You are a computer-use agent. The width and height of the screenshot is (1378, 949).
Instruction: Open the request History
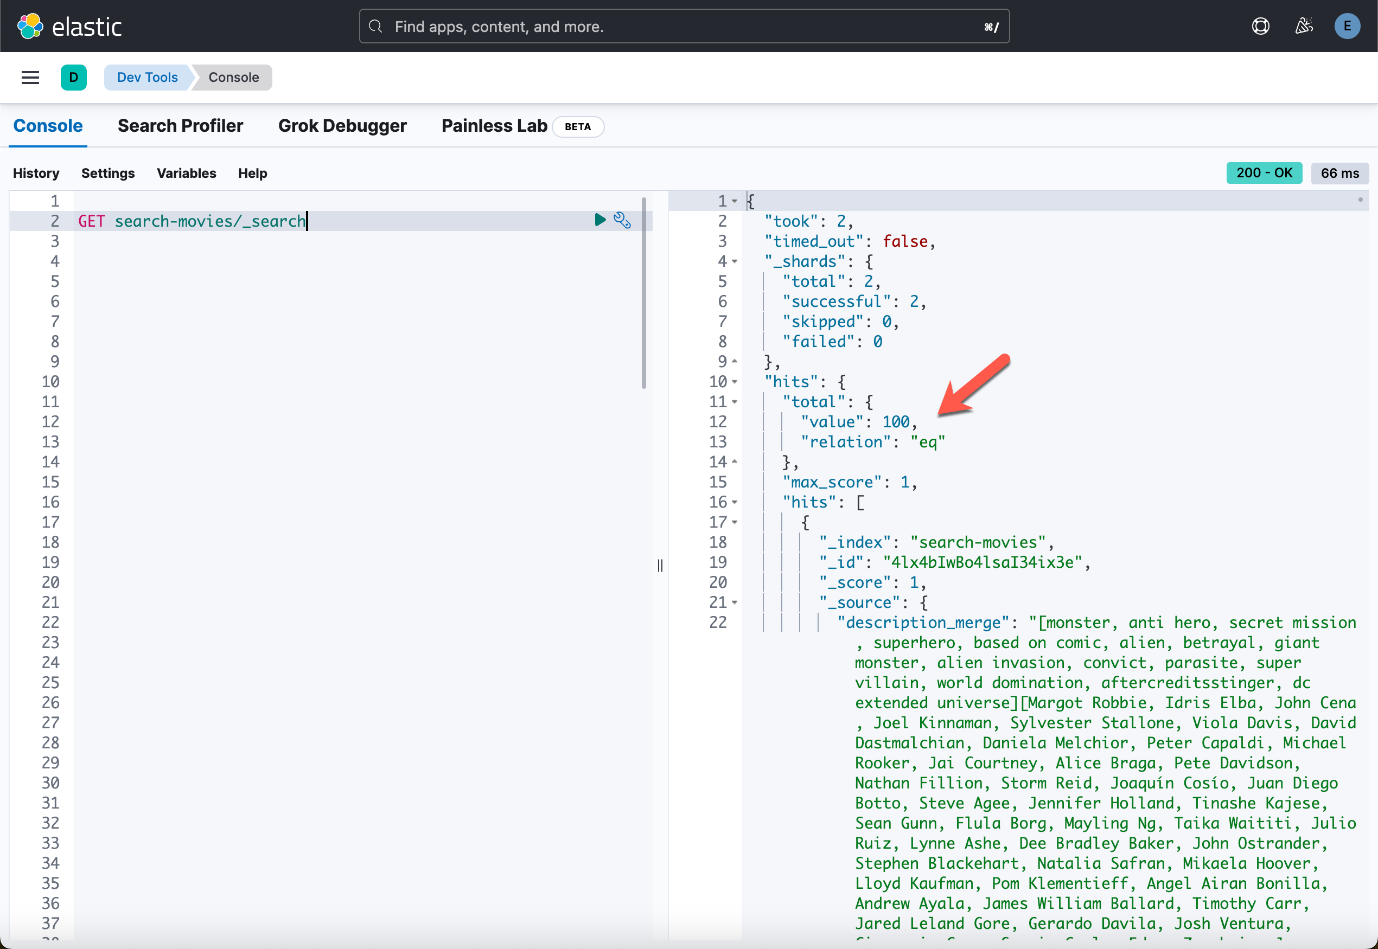36,173
